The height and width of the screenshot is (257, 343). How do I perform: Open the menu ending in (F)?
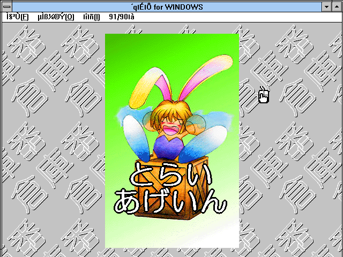(18, 17)
